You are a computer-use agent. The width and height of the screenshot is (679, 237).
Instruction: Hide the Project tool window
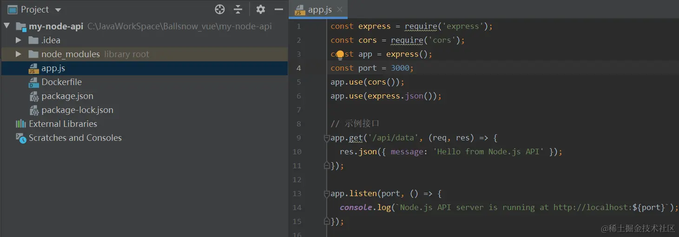pos(279,9)
